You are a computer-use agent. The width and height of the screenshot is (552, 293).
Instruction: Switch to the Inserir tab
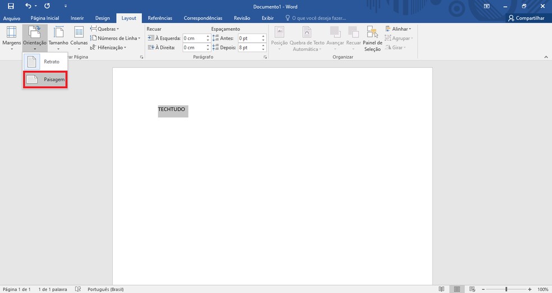77,18
